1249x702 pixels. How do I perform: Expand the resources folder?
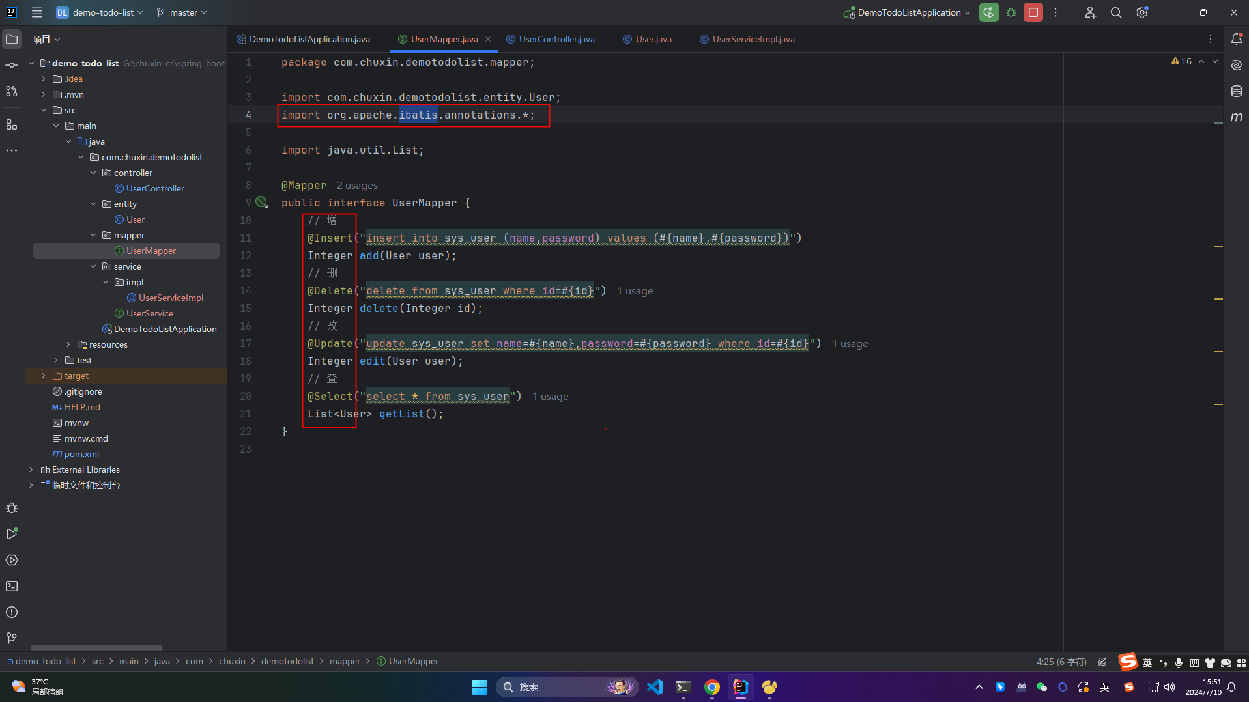pos(68,344)
